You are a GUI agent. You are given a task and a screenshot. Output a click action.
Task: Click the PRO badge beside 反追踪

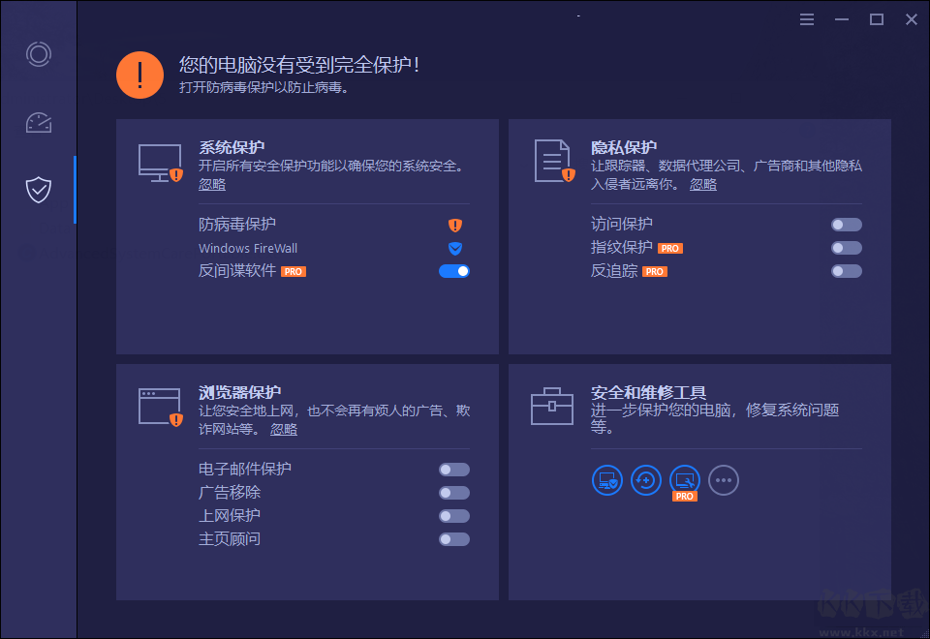click(654, 271)
